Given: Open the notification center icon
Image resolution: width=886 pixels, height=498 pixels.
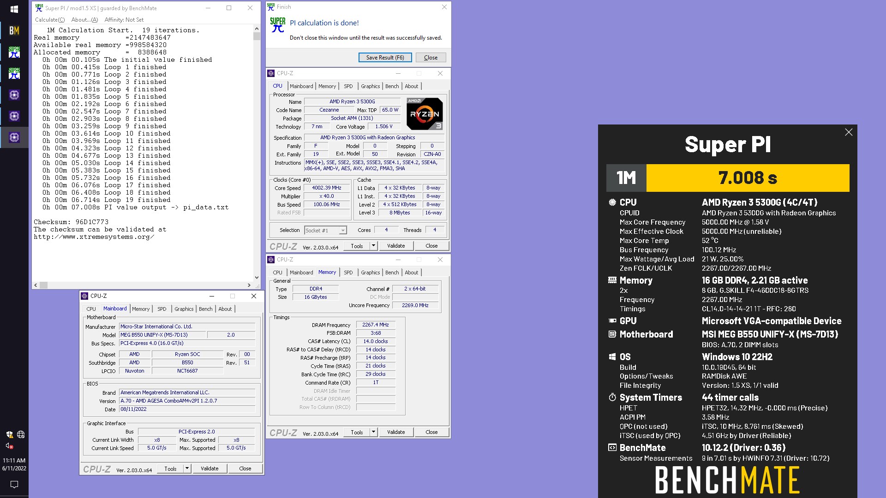Looking at the screenshot, I should point(14,485).
